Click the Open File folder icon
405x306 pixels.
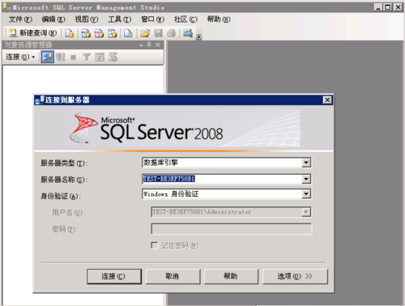(x=145, y=33)
